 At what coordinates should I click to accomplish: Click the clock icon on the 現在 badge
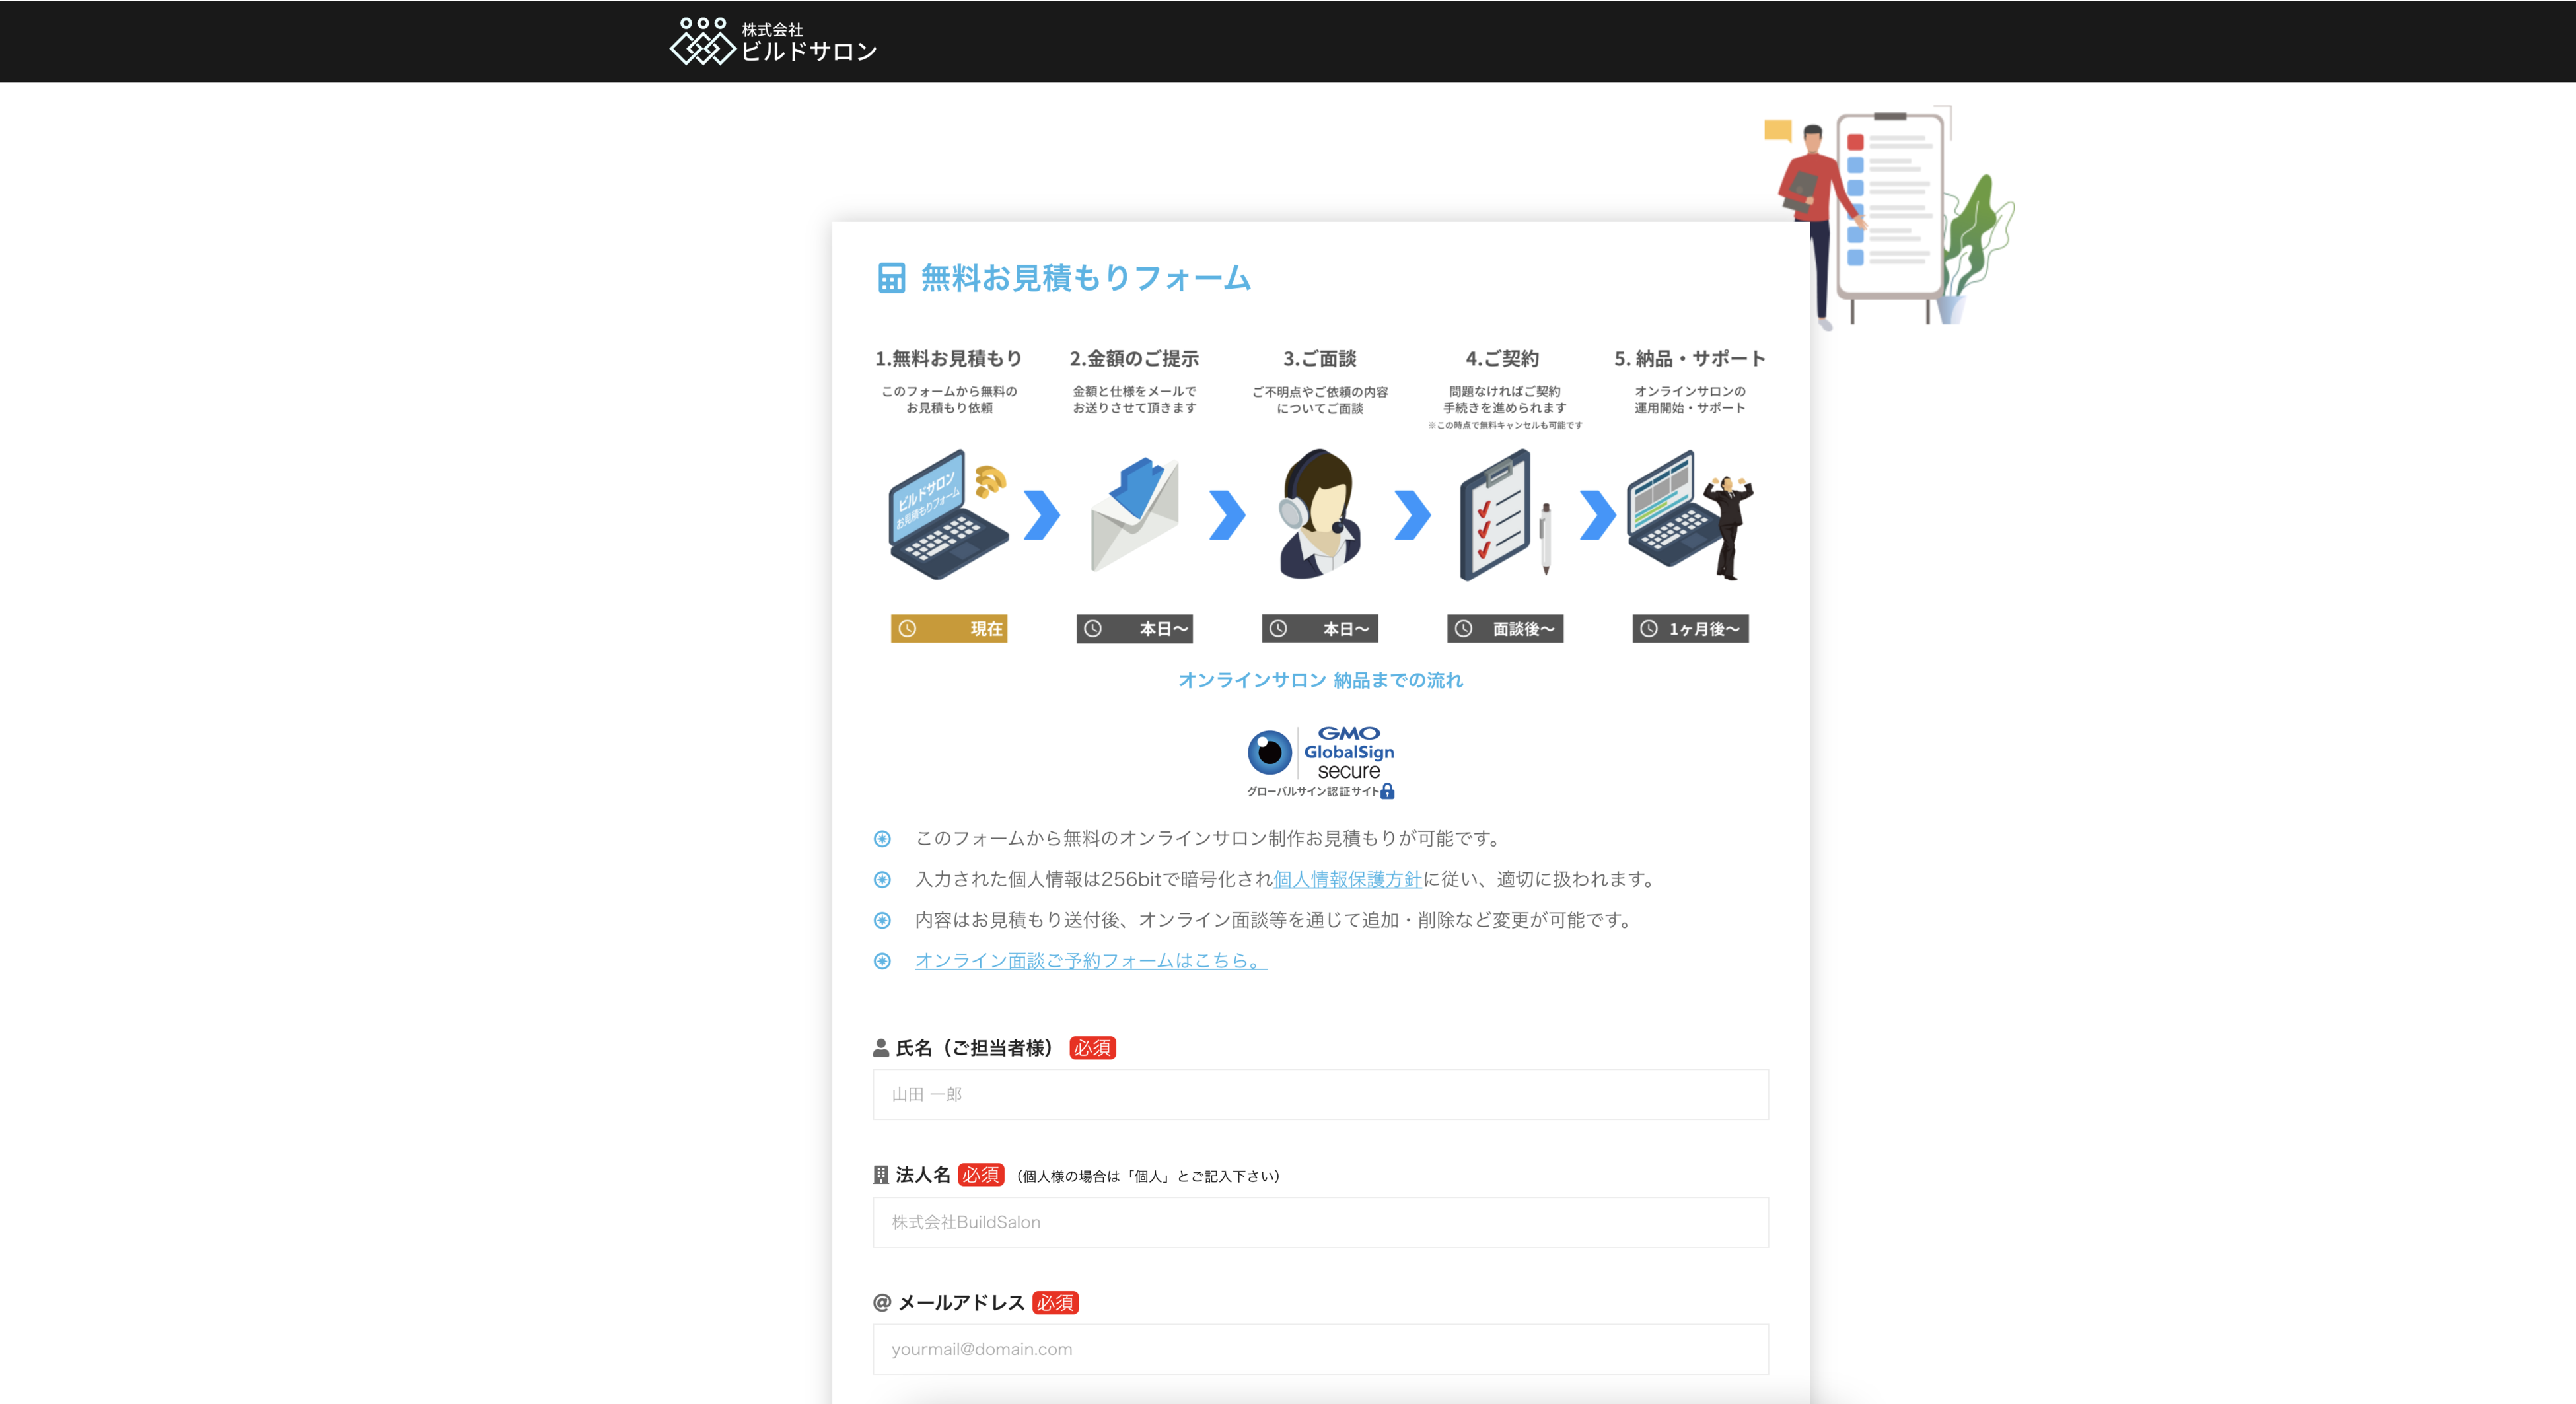pos(908,629)
